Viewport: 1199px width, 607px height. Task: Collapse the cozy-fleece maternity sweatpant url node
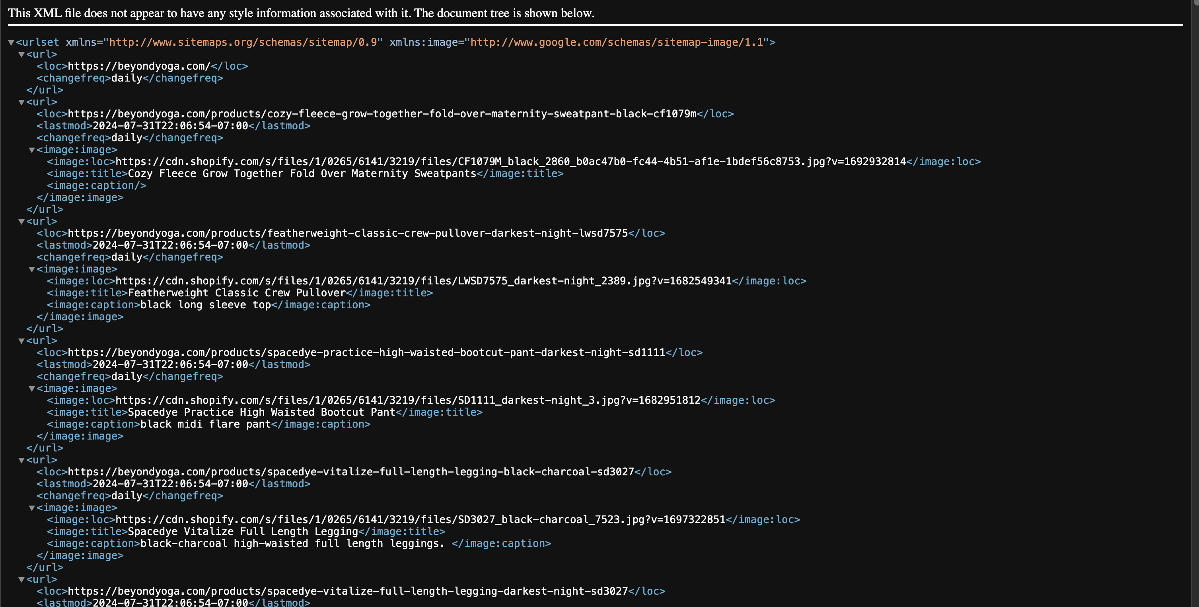coord(21,102)
